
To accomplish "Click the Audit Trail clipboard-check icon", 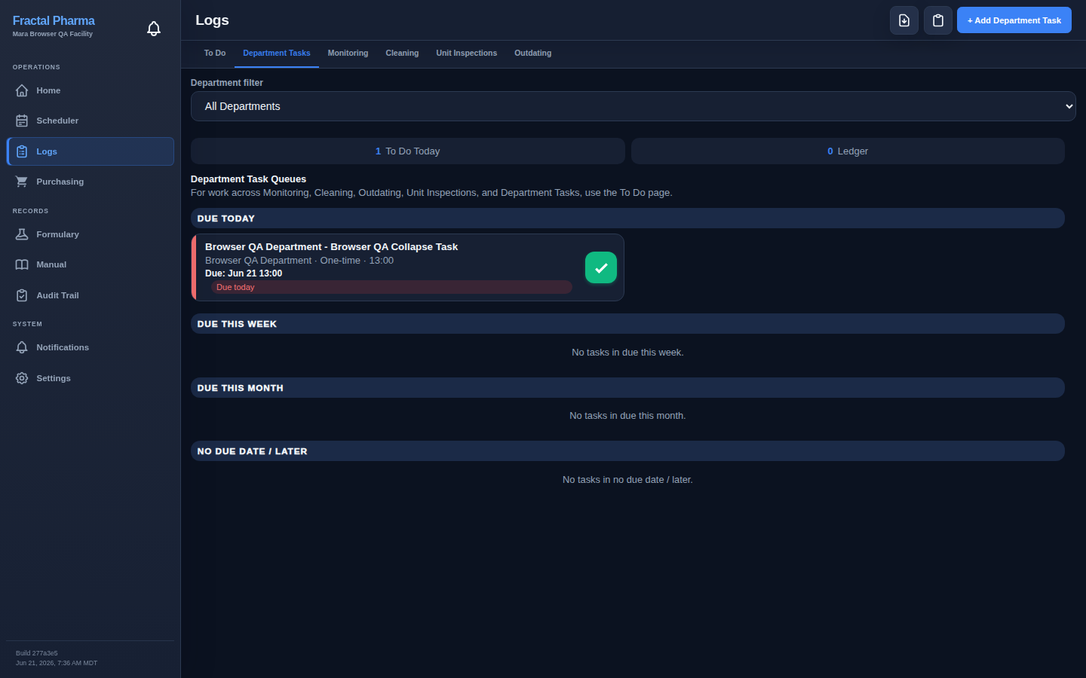I will click(x=22, y=295).
